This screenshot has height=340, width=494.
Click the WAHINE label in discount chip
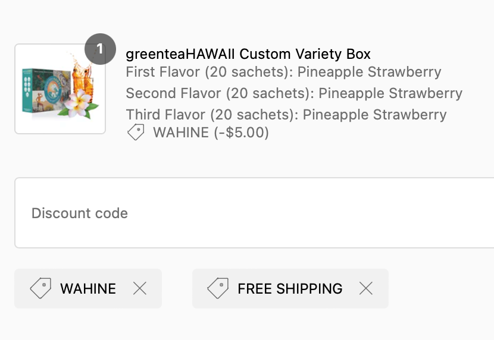point(88,288)
